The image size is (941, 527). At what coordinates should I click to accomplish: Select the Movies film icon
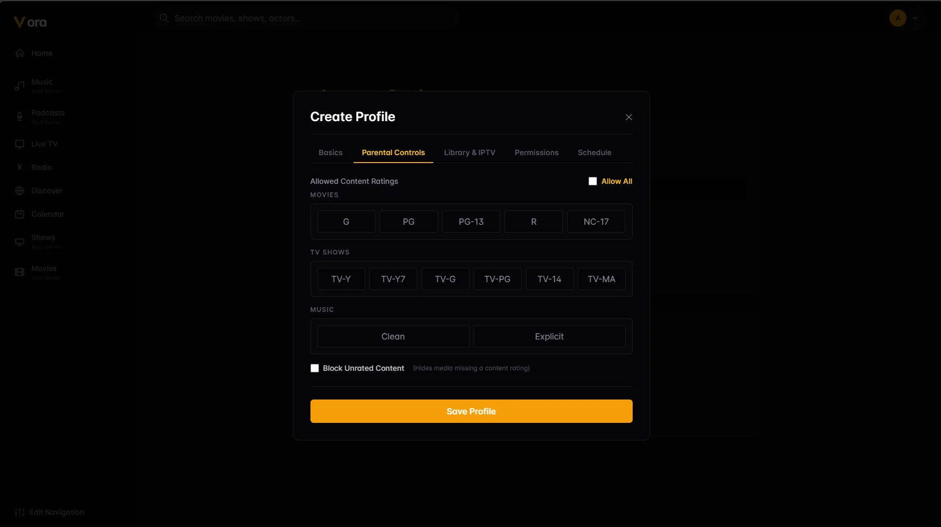point(20,272)
